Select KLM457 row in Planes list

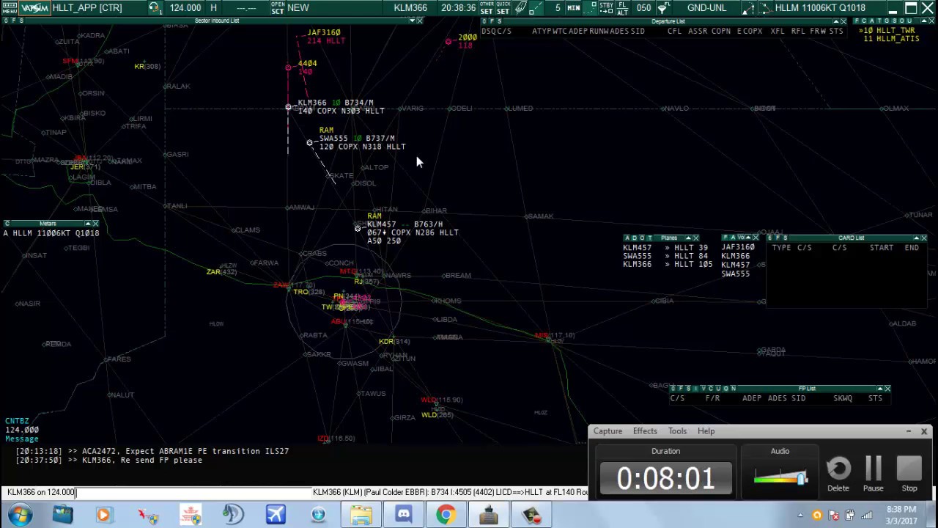(x=666, y=247)
